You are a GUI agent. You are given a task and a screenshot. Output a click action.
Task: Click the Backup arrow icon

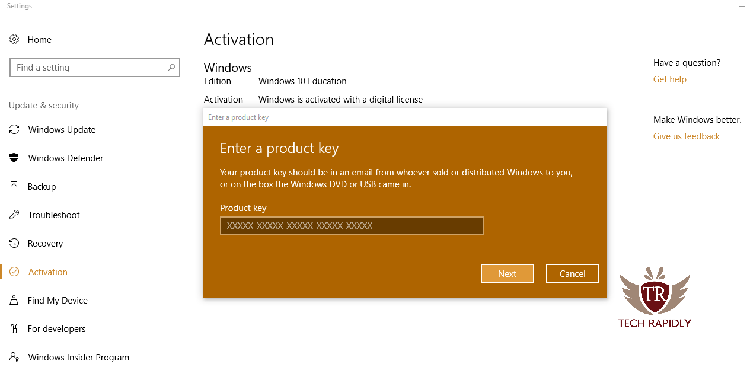point(14,186)
